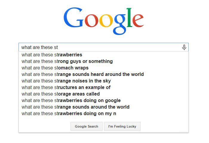Screen dimensions: 209x143
Task: Click the yellow letter o in the Google logo
Action: (106, 20)
